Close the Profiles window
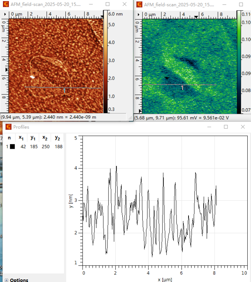 [243, 127]
